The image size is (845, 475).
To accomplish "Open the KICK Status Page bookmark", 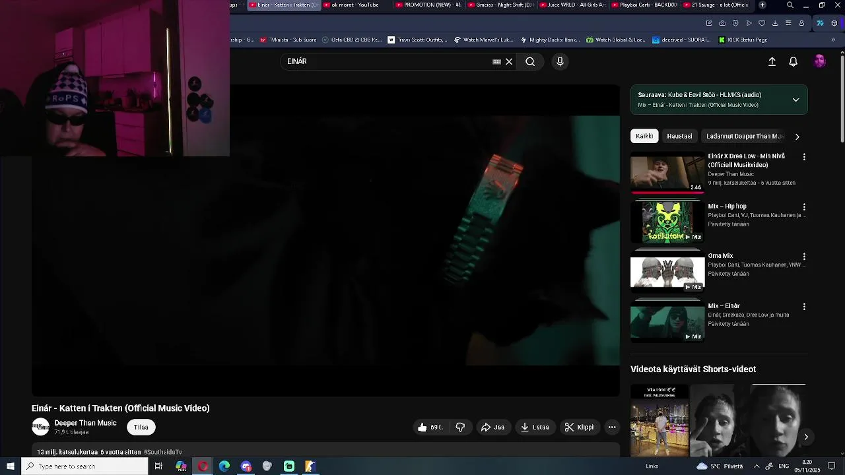I will coord(743,40).
